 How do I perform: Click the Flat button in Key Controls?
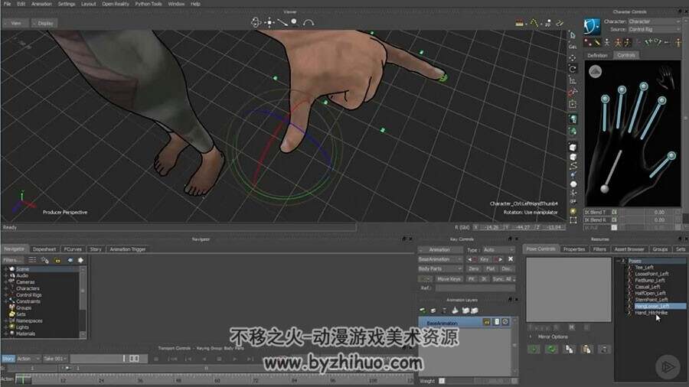pyautogui.click(x=491, y=268)
